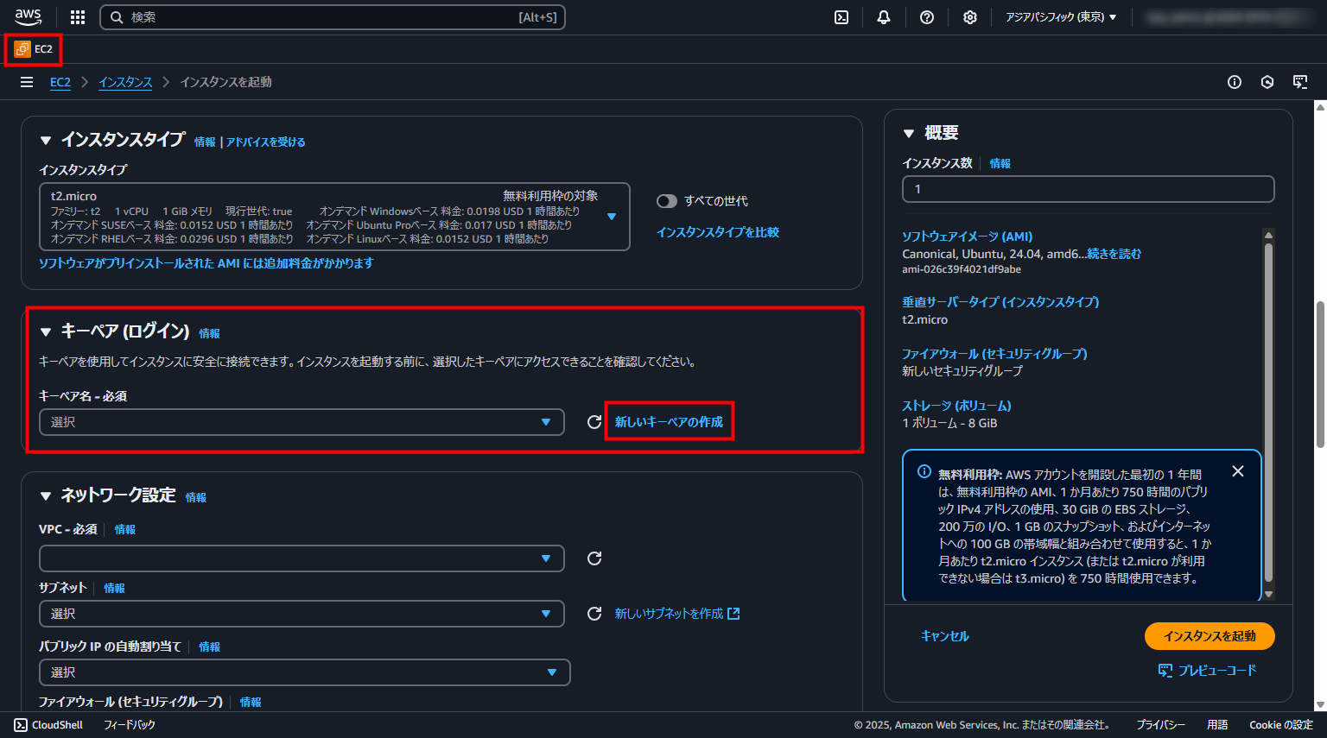
Task: Launch CloudShell from the top bar icon
Action: tap(841, 17)
